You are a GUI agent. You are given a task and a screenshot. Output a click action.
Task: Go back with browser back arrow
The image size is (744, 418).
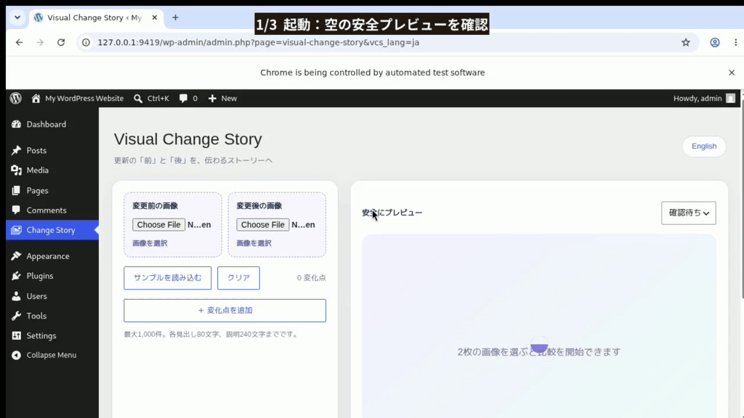[x=19, y=42]
